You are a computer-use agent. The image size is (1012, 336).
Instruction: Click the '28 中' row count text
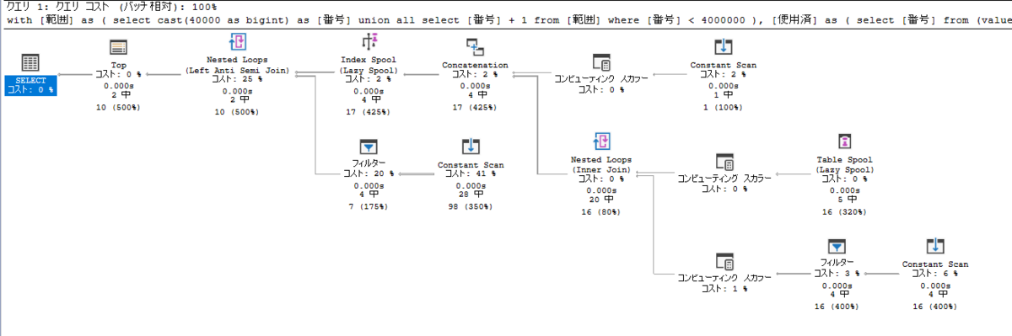point(470,195)
